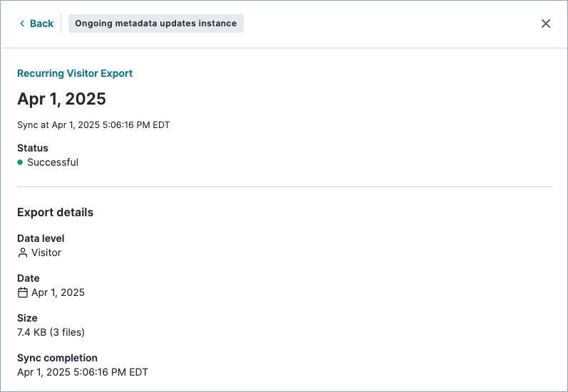Image resolution: width=568 pixels, height=392 pixels.
Task: Click the back chevron arrow icon
Action: pyautogui.click(x=22, y=23)
